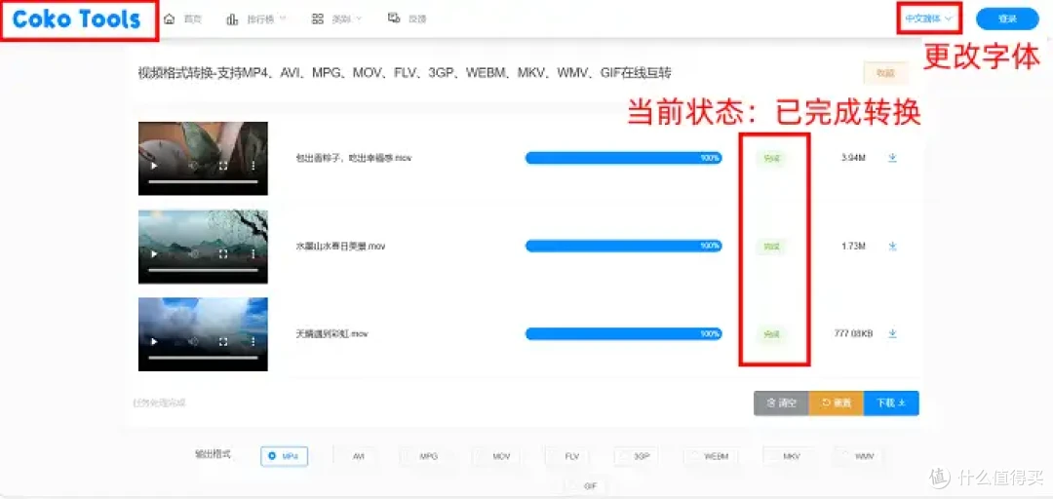The height and width of the screenshot is (499, 1053).
Task: Select GIF output format
Action: (x=585, y=485)
